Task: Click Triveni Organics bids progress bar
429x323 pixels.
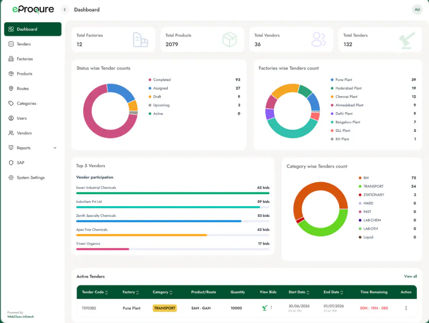Action: (x=173, y=249)
